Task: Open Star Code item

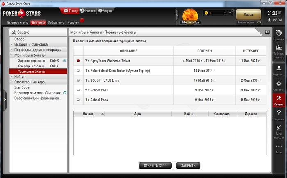Action: (x=22, y=87)
